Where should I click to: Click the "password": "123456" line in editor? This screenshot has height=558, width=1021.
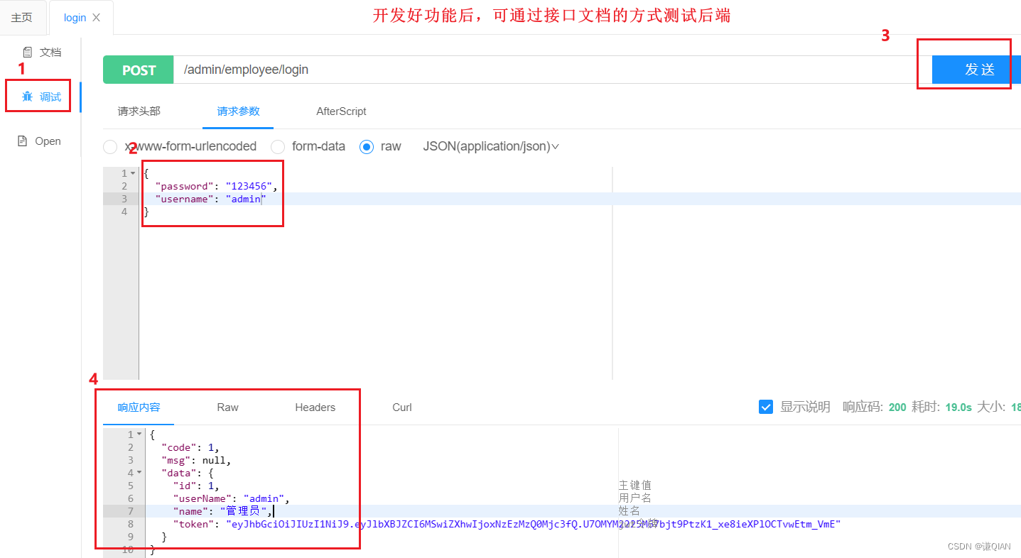(215, 186)
